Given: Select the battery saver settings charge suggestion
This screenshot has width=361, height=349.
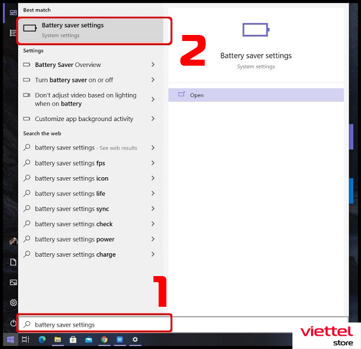Looking at the screenshot, I should coord(91,254).
